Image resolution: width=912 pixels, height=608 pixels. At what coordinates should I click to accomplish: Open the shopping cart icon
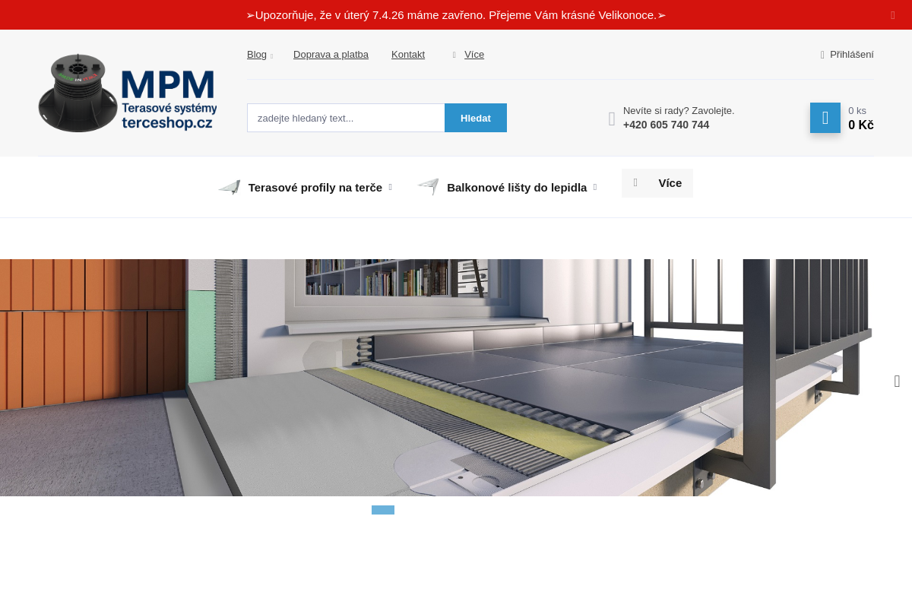(825, 118)
